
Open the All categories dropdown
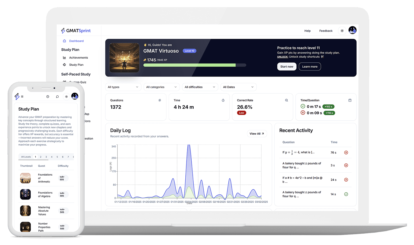point(161,87)
